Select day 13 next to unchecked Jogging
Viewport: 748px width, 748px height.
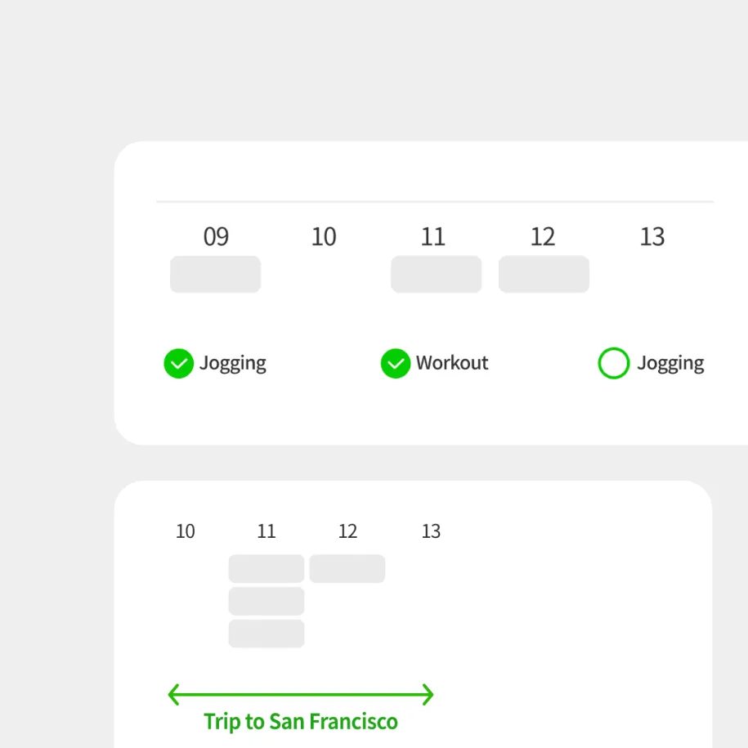click(652, 237)
